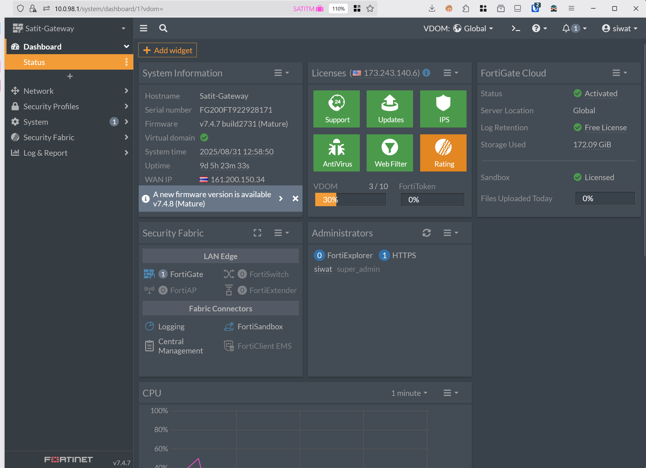Screen dimensions: 646x468
Task: Open Administrators widget menu
Action: [x=451, y=233]
